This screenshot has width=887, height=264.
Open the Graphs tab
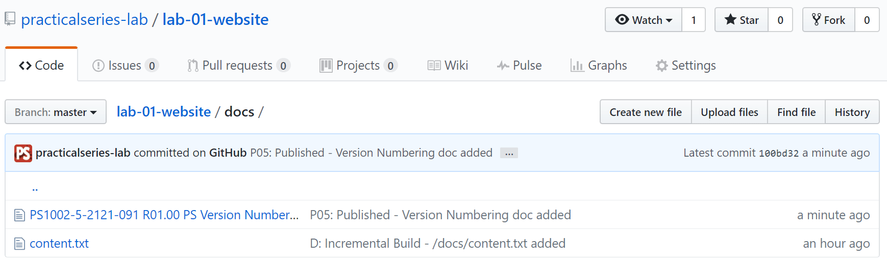tap(599, 66)
